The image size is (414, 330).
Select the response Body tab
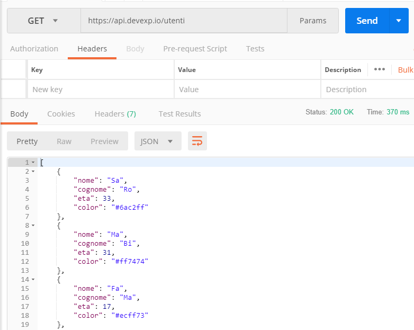pos(19,114)
